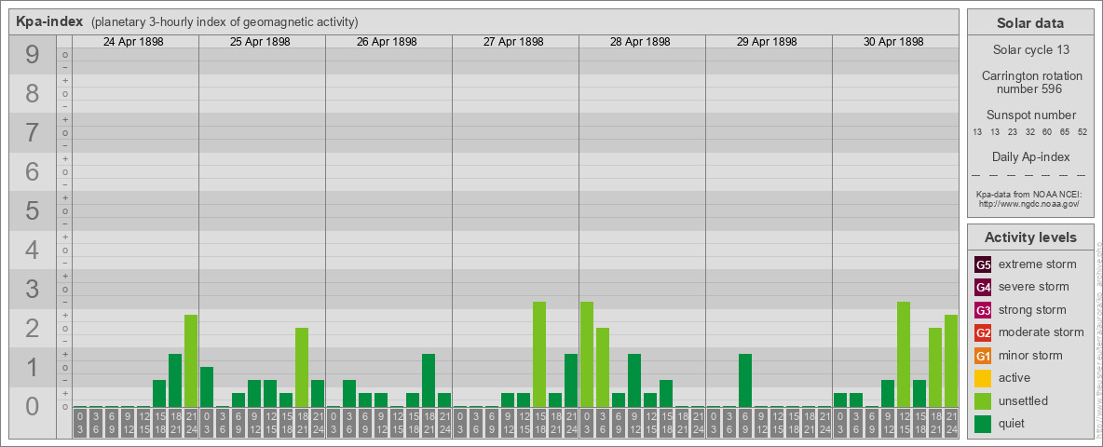The image size is (1103, 447).
Task: Click the 24 Apr '0 3' time slot label
Action: tap(80, 424)
